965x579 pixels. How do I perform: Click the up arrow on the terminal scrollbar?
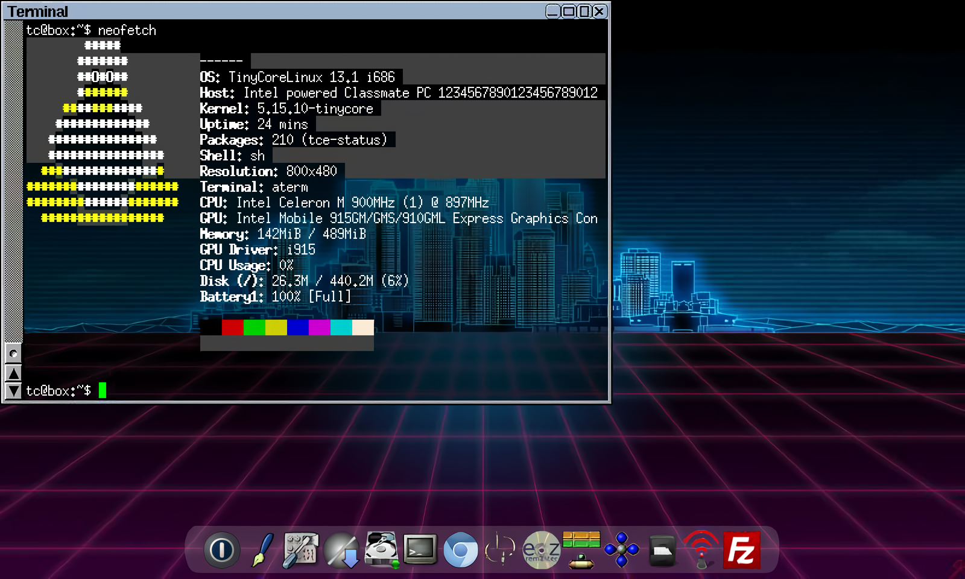click(x=14, y=374)
